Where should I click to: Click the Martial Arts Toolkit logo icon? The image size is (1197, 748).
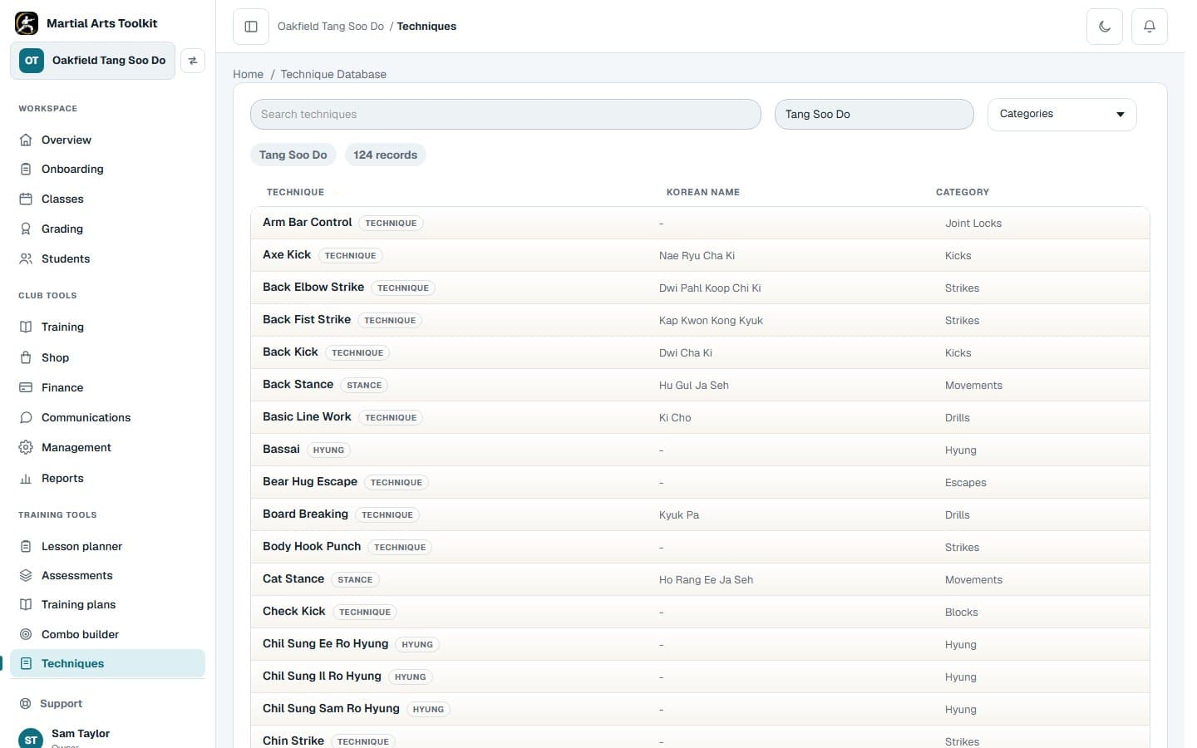click(x=27, y=23)
